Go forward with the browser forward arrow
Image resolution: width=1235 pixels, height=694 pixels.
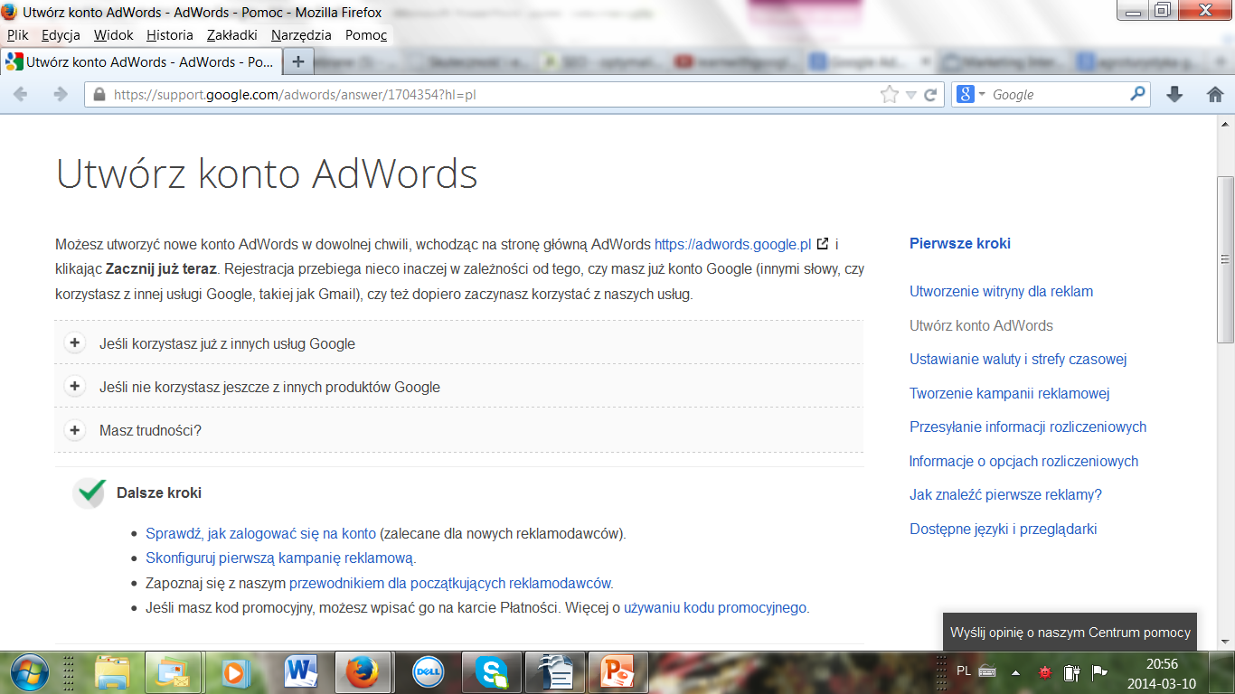click(61, 94)
